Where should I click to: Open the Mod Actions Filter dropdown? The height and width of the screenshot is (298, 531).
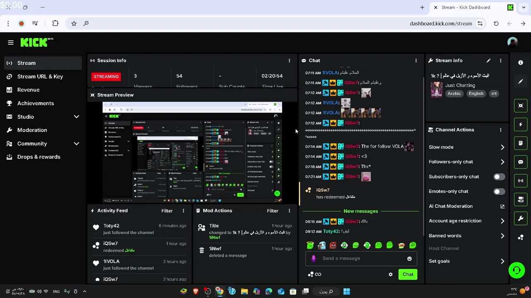click(x=273, y=211)
